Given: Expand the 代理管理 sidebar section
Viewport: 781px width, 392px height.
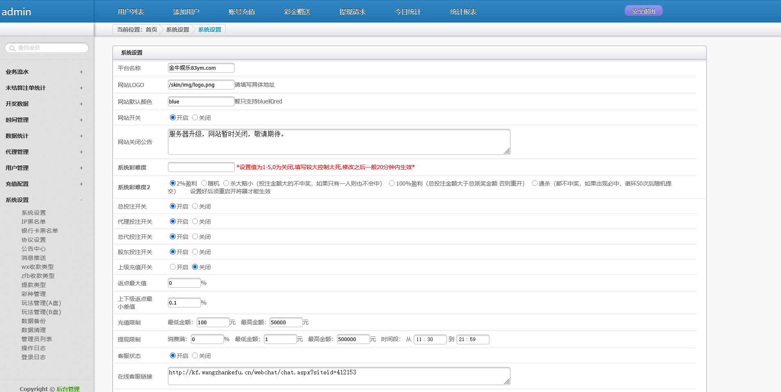Looking at the screenshot, I should (x=44, y=152).
